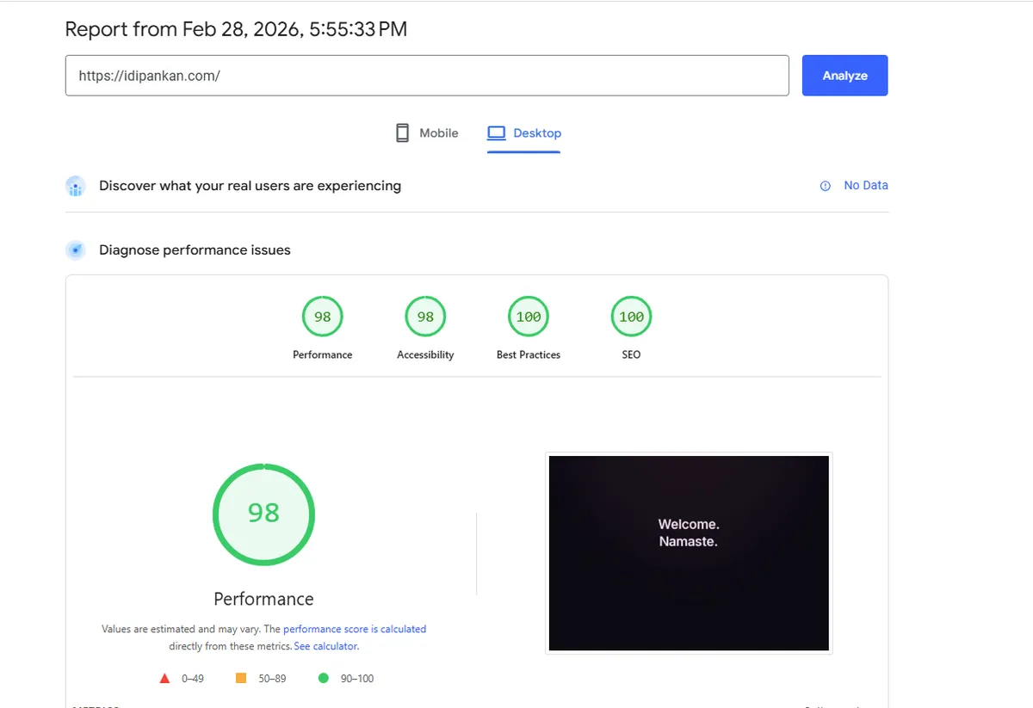The image size is (1033, 708).
Task: Focus the URL input field
Action: click(427, 76)
